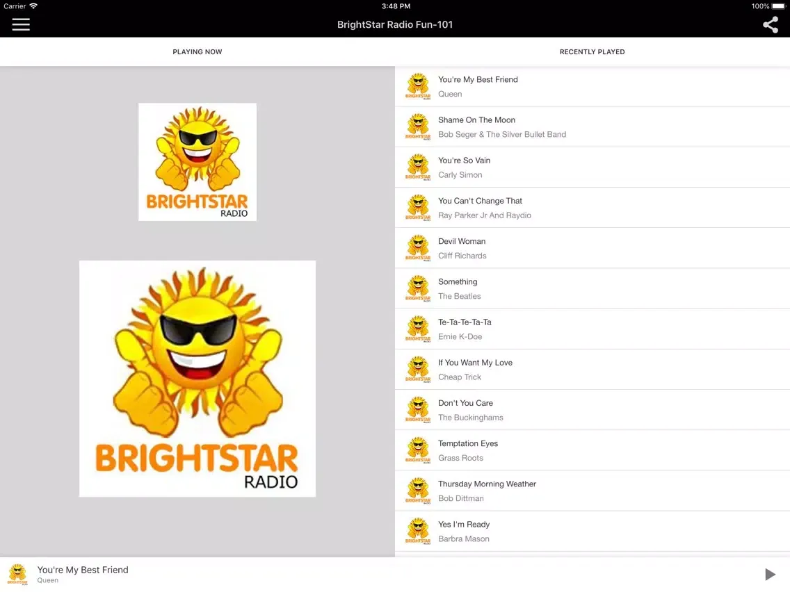The height and width of the screenshot is (592, 790).
Task: Select the Shame On The Moon track title
Action: pos(476,120)
